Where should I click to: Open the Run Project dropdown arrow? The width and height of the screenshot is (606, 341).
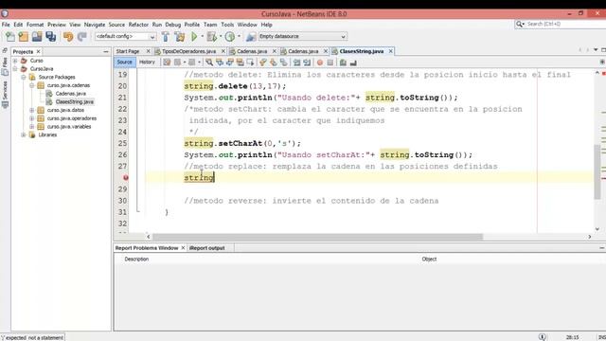[x=202, y=37]
